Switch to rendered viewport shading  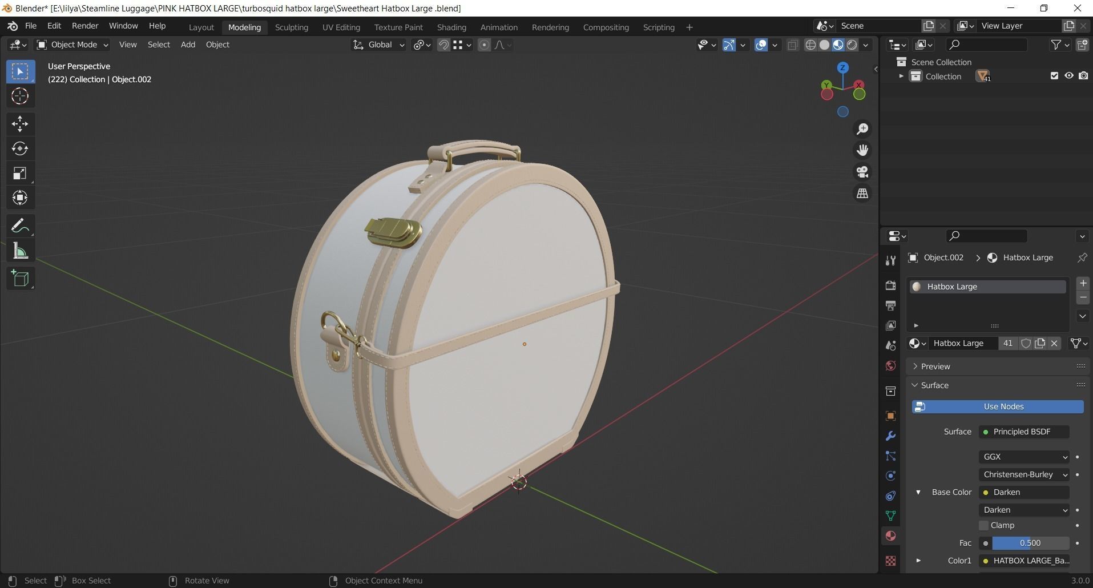point(852,45)
